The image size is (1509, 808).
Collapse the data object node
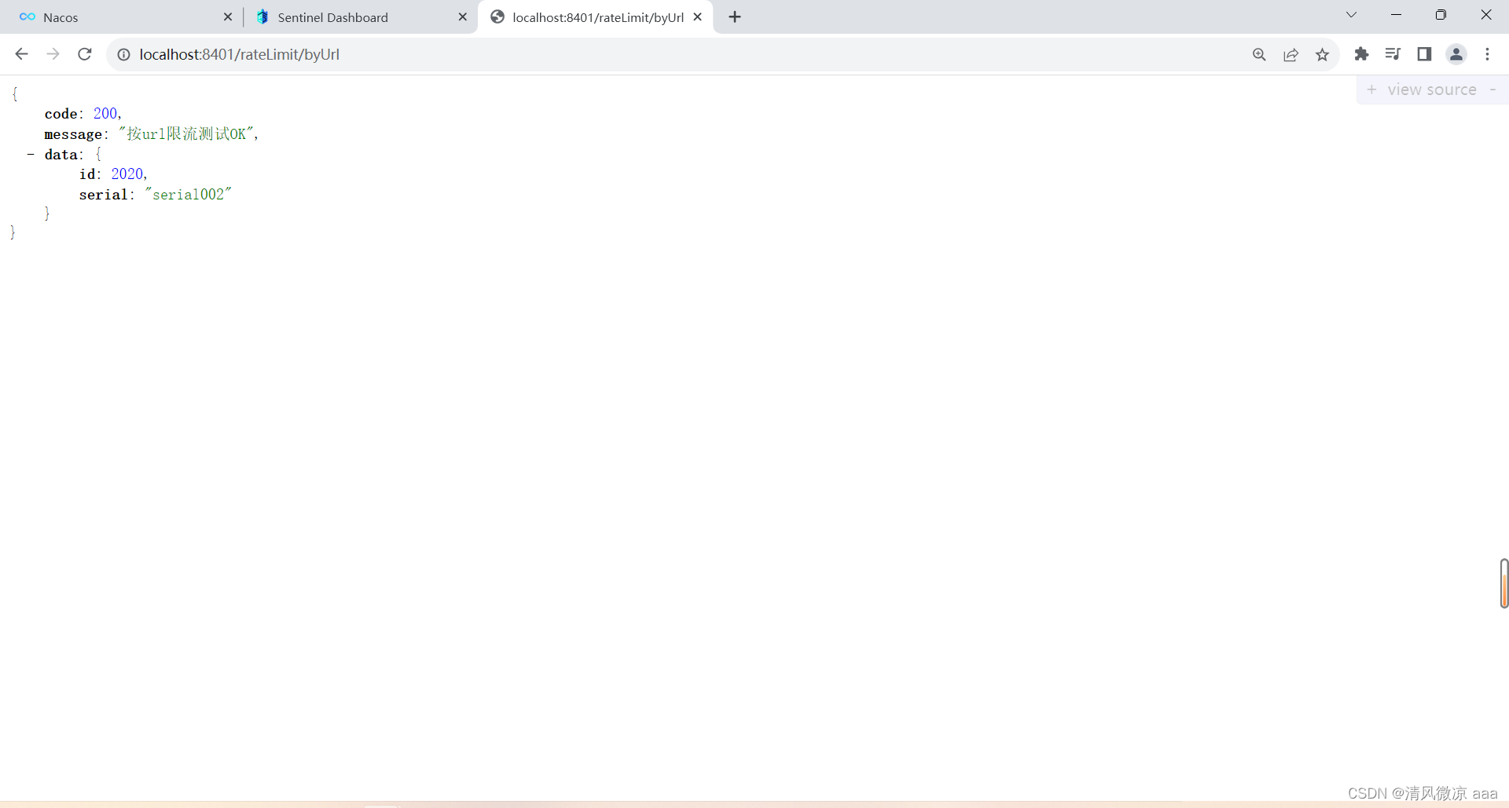point(31,155)
